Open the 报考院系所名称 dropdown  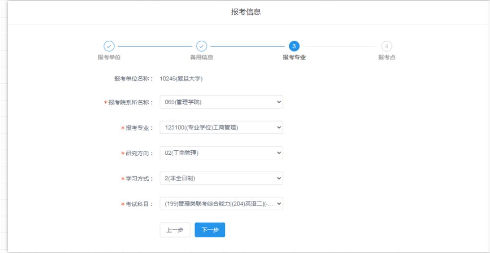pos(221,102)
